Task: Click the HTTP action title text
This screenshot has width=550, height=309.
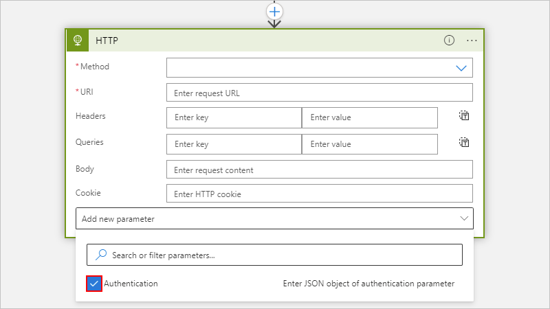Action: (x=107, y=41)
